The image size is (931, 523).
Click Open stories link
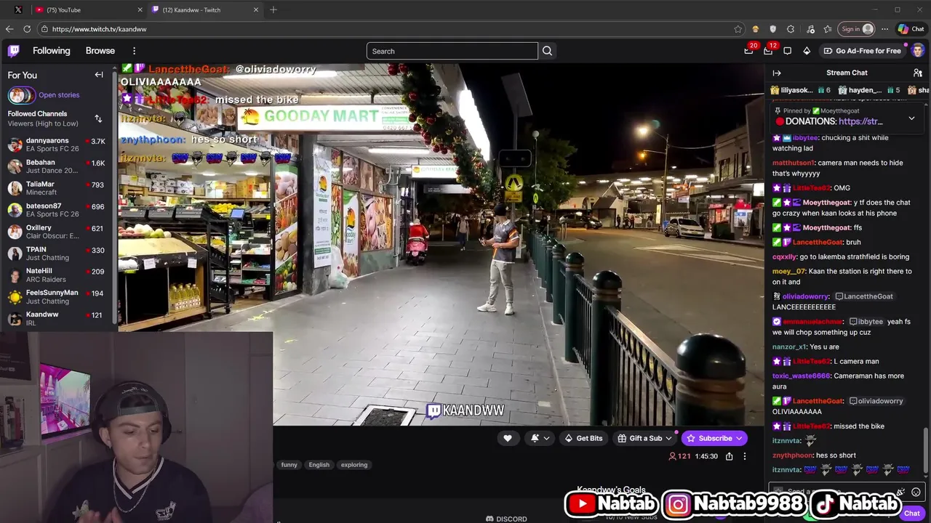click(59, 95)
